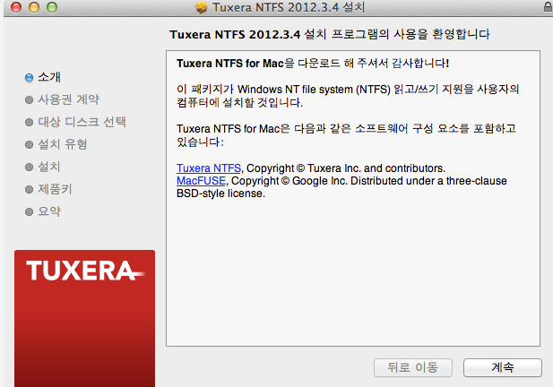
Task: Click the 뒤로 이동 (Go Back) button
Action: click(413, 367)
